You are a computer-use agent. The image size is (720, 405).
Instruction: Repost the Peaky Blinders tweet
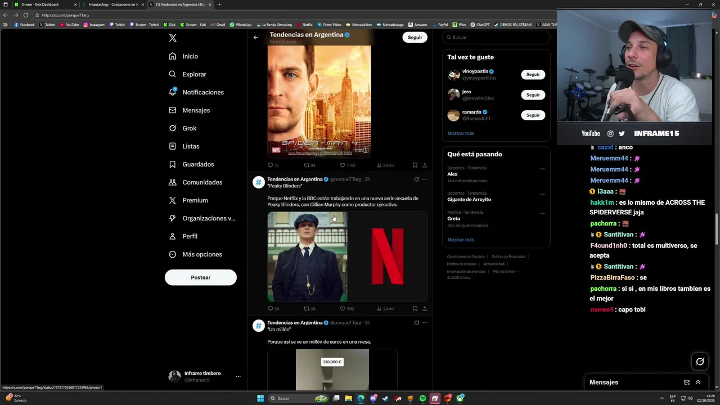pos(310,309)
